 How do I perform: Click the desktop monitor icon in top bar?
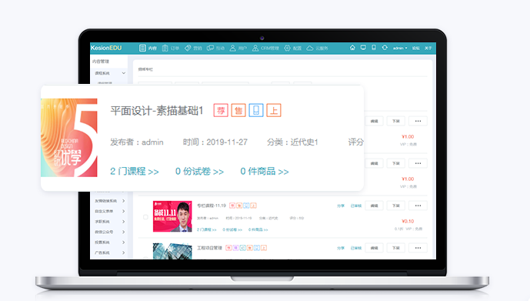363,48
